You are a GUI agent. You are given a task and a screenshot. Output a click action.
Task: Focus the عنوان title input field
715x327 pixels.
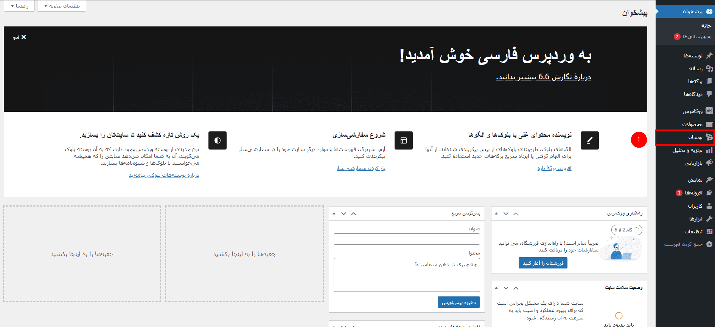[407, 239]
